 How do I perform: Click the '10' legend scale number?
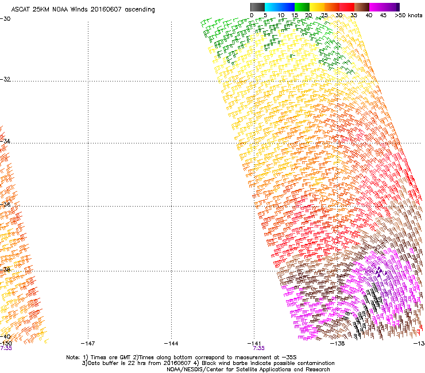point(281,15)
